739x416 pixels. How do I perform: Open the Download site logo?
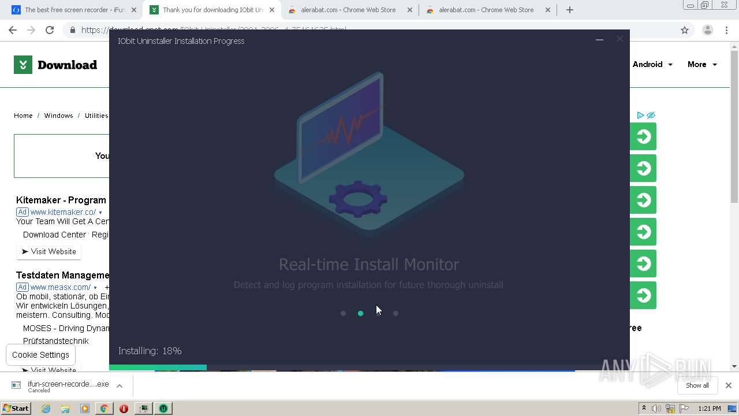point(55,65)
